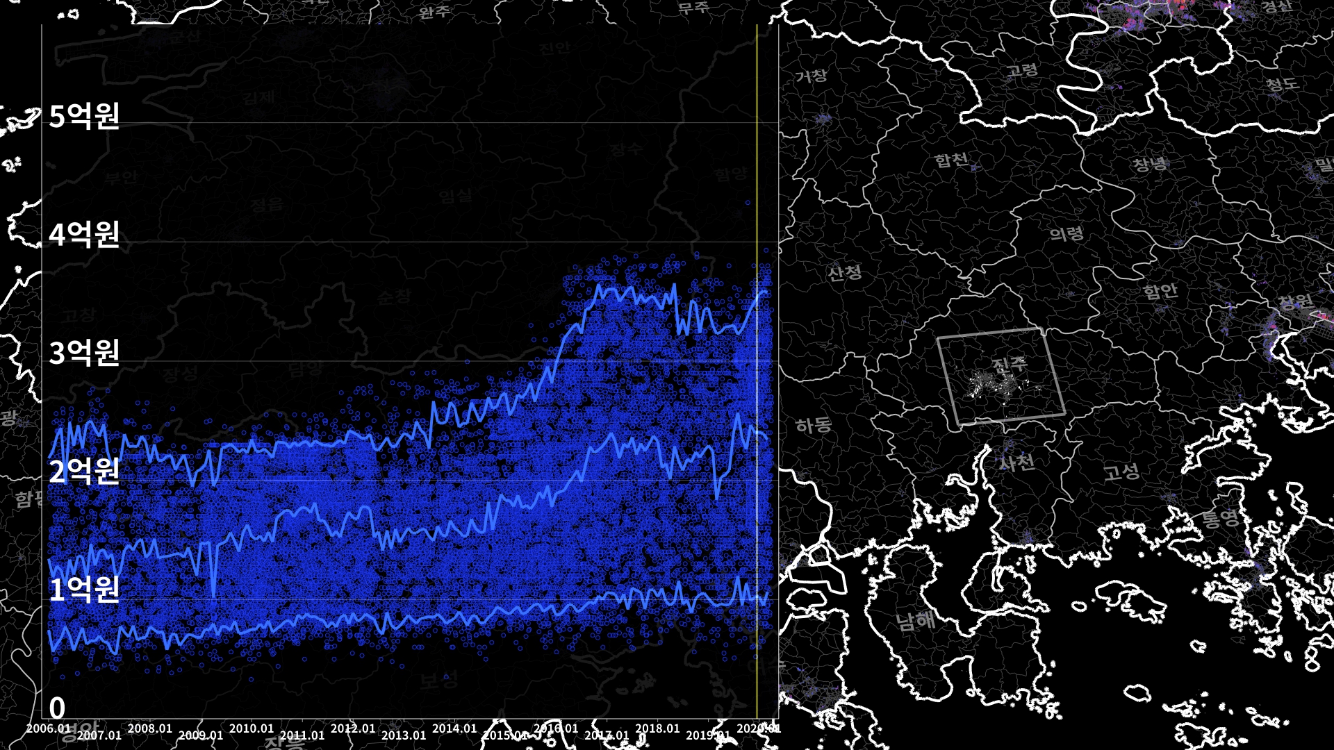This screenshot has width=1334, height=750.
Task: Click the 2008.01 timeline axis label
Action: click(x=150, y=728)
